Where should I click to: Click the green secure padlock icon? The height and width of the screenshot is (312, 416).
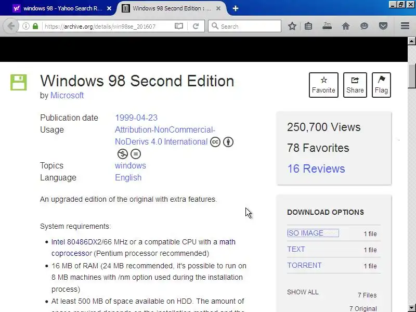click(35, 26)
